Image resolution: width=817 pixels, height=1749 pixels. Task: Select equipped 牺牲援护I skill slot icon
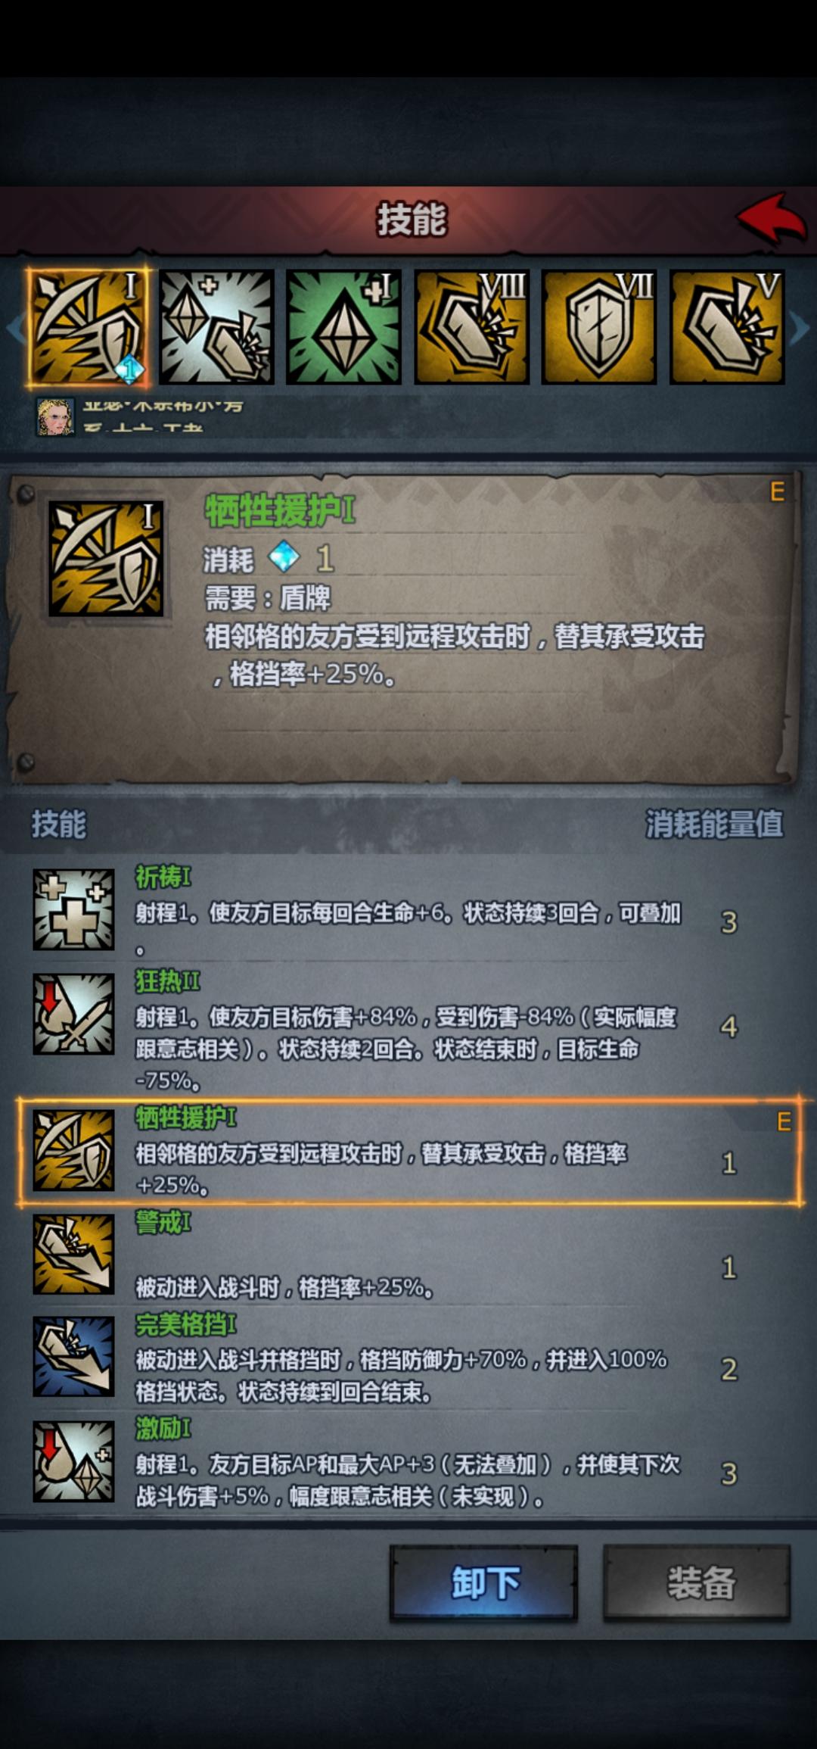point(88,327)
